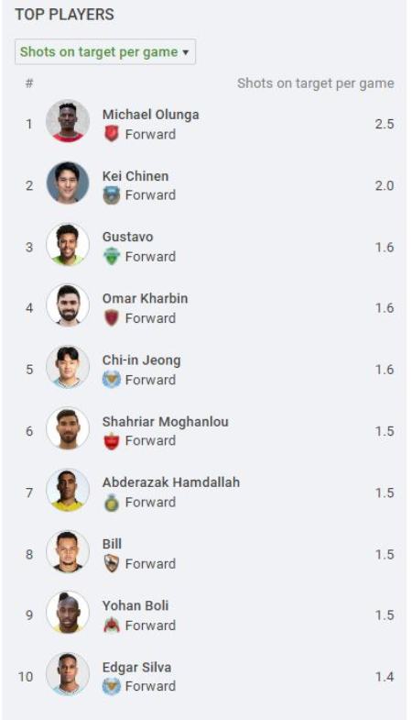412x720 pixels.
Task: Click Bill's team crest icon
Action: pyautogui.click(x=112, y=563)
